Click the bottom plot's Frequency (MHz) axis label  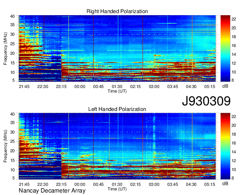(x=5, y=146)
